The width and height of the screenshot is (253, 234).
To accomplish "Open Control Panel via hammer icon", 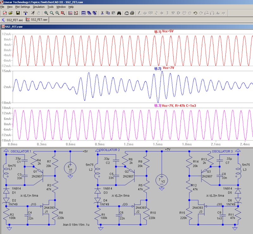I will 25,13.
